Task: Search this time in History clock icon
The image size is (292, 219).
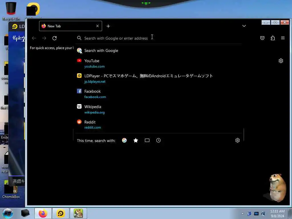Action: click(x=158, y=140)
